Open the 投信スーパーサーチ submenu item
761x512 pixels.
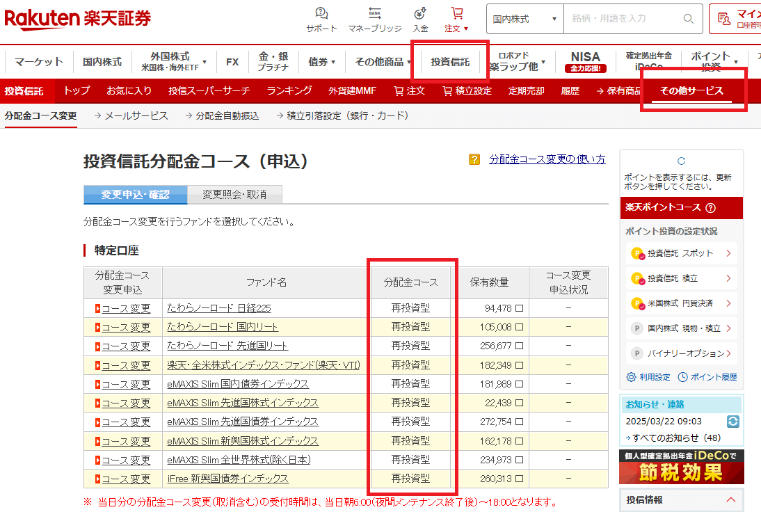(209, 90)
